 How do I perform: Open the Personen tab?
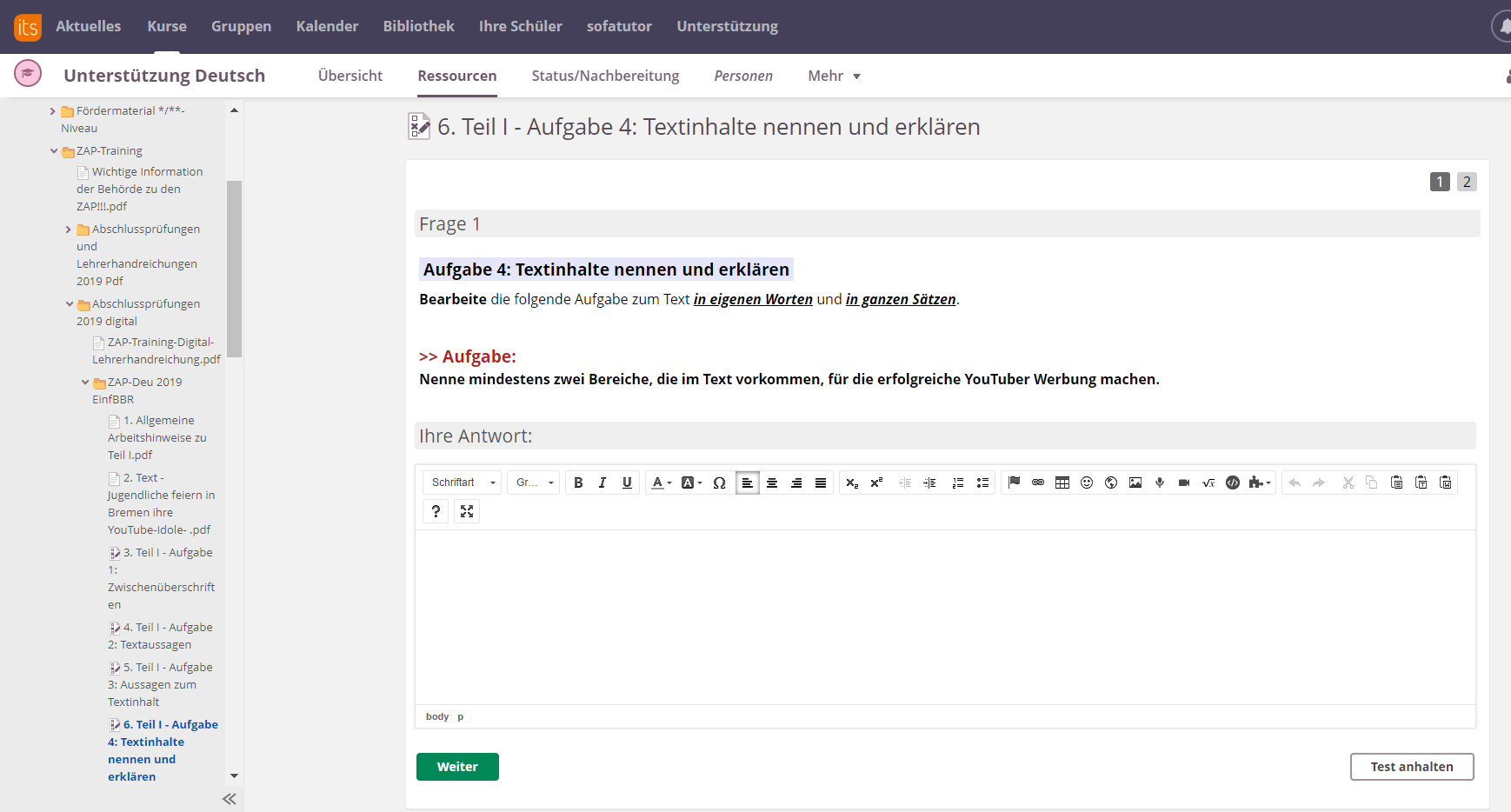point(743,76)
